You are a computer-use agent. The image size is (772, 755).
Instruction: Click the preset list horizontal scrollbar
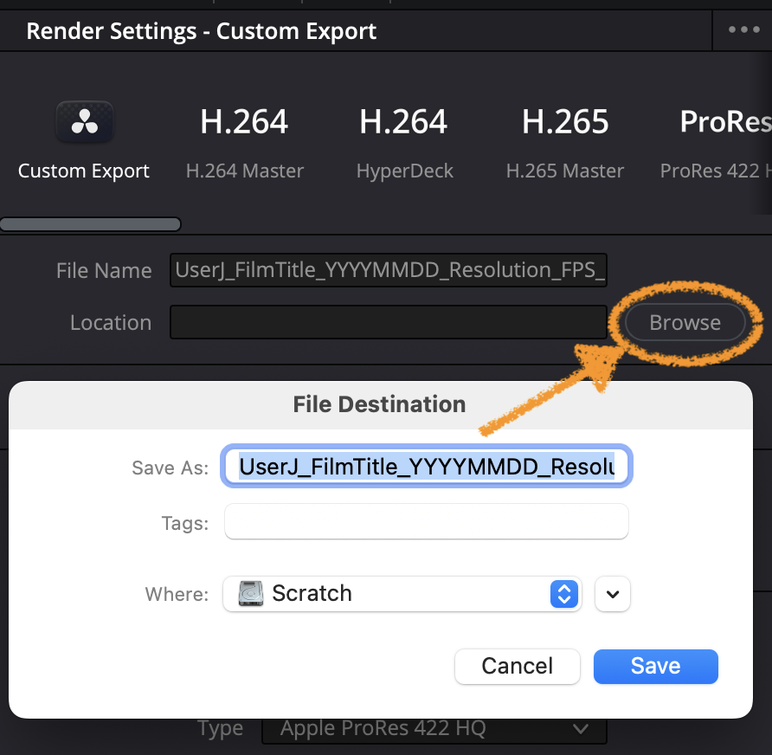pos(90,225)
